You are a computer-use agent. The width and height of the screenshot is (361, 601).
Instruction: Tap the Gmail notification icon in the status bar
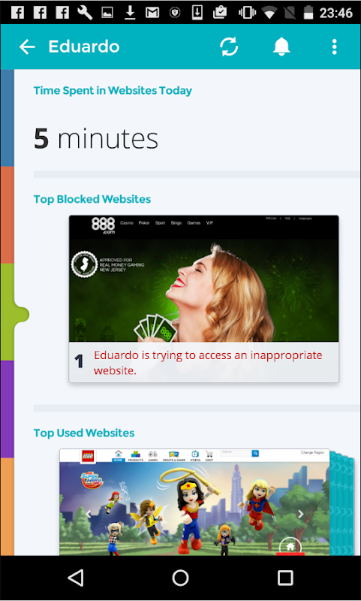pos(152,13)
